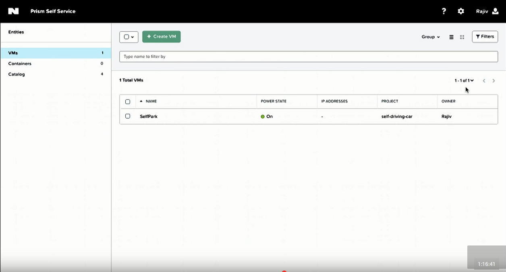Click the 1 Total VMs label
Screen dimensions: 506x272
[x=131, y=80]
